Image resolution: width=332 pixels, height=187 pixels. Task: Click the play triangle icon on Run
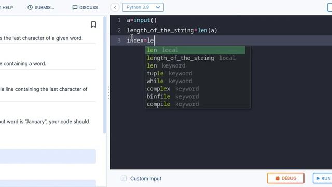coord(318,178)
